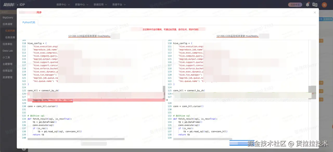Click the blurred gray button at the dialog bottom
This screenshot has height=152, width=333.
94,144
